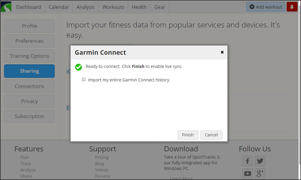This screenshot has width=301, height=180.
Task: Cancel the Garmin Connect dialog
Action: 211,135
